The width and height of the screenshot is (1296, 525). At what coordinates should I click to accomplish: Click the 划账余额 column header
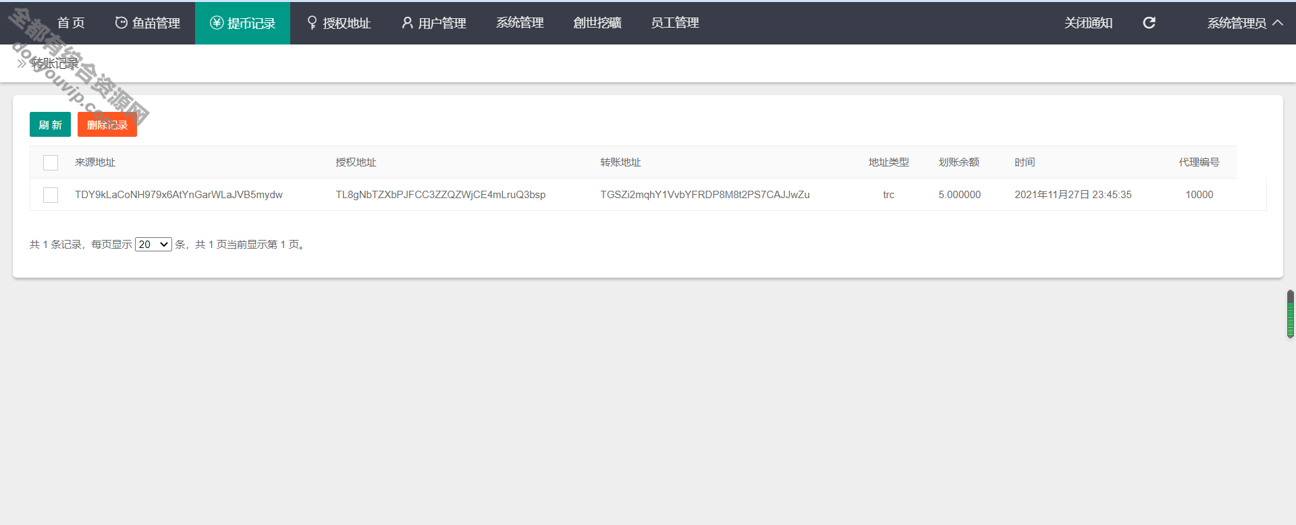959,162
